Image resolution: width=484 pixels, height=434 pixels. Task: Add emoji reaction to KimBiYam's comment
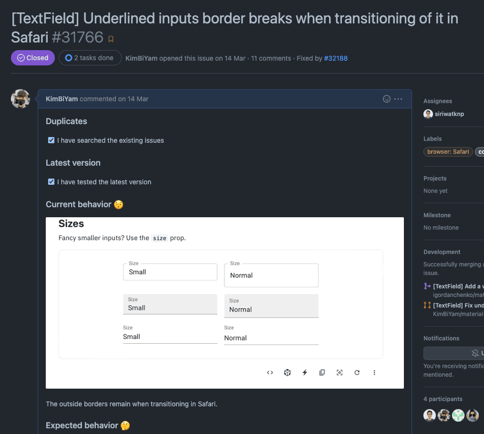387,99
